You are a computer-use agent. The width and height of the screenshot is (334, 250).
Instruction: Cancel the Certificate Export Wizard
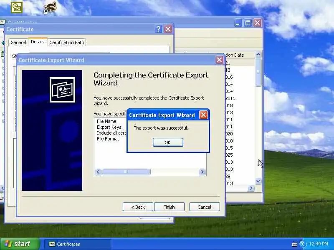click(x=205, y=207)
